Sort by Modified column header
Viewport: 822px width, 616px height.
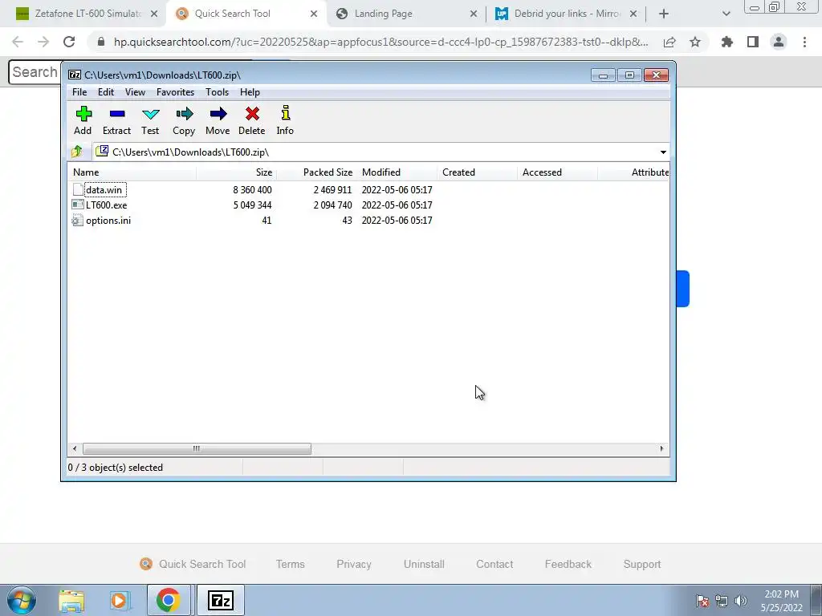tap(397, 172)
